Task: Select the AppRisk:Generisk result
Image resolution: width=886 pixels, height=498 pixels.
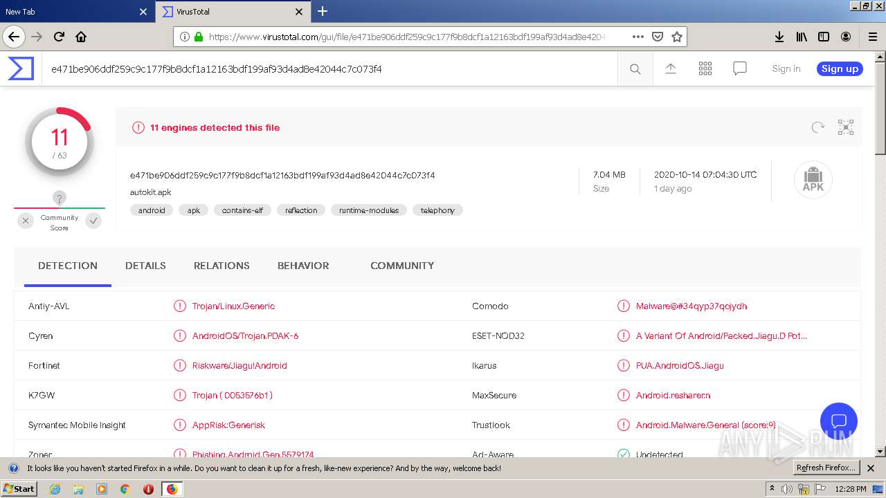Action: click(228, 425)
